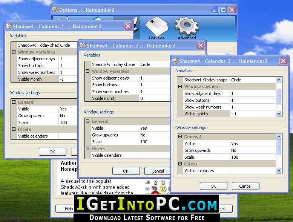
Task: Close the Calendar.3 dialog
Action: tap(283, 61)
